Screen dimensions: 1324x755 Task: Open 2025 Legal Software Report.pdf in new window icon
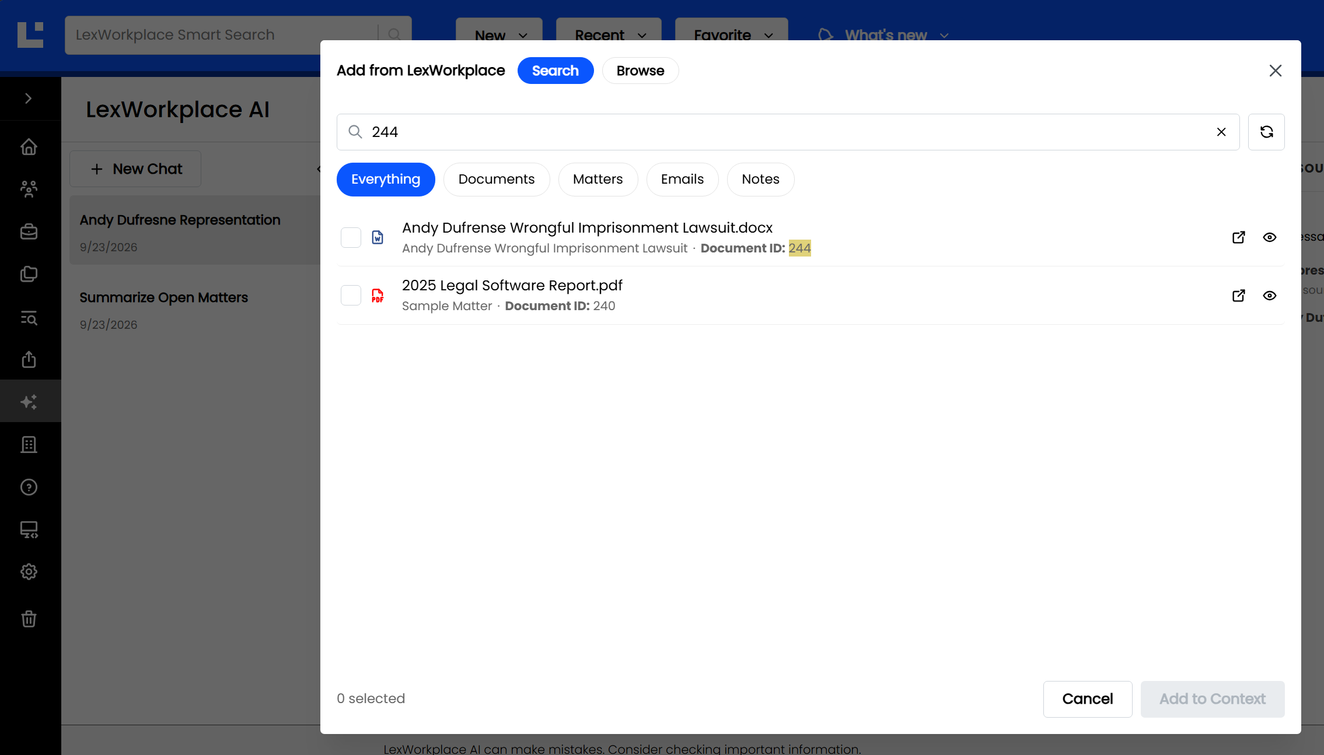1239,296
